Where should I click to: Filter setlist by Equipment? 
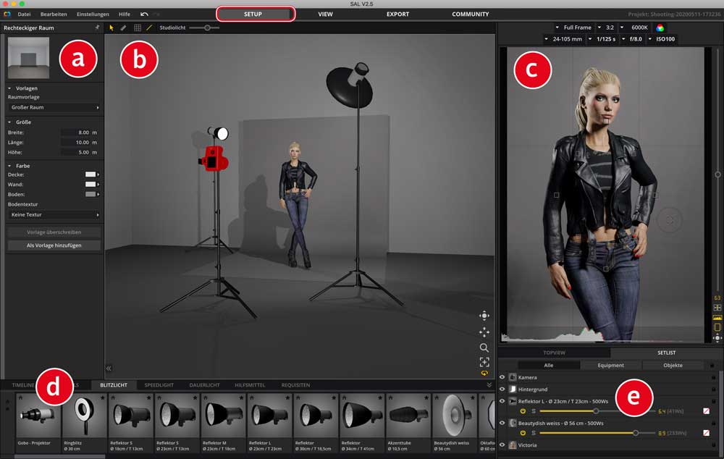[x=610, y=366]
